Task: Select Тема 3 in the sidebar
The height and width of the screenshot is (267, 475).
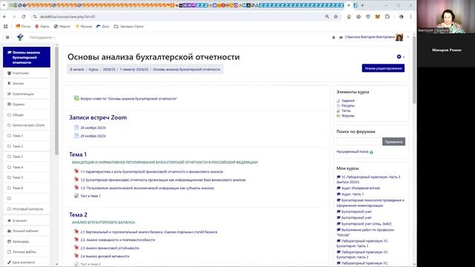Action: click(x=27, y=156)
